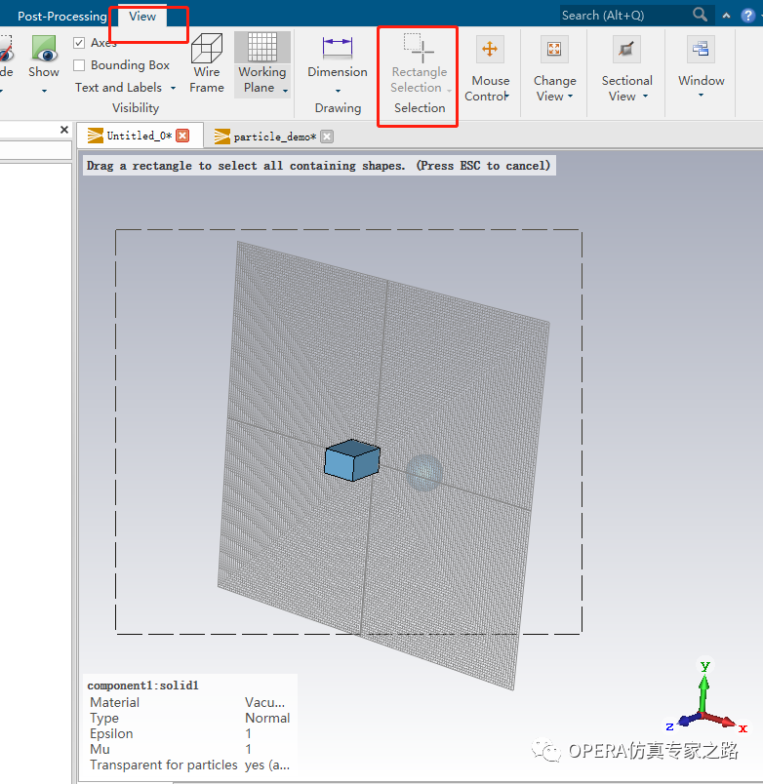Open the Sectional View tool

point(626,50)
